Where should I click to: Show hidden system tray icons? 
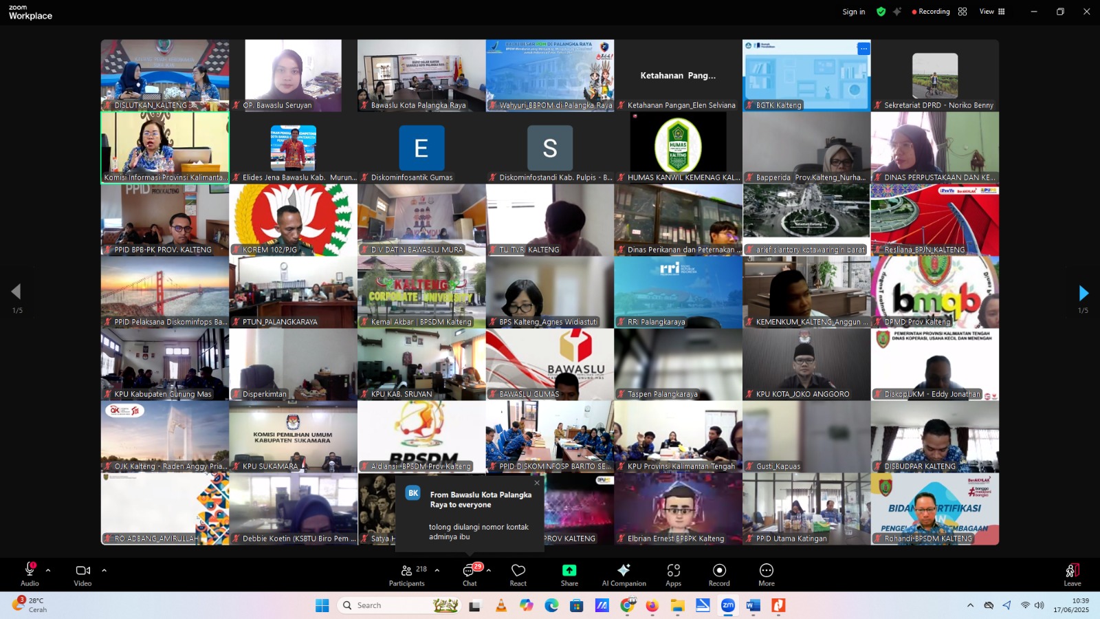tap(970, 605)
